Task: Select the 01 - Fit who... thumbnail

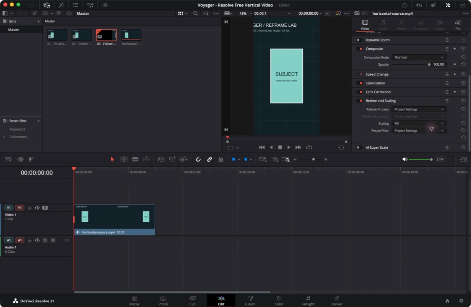Action: coord(57,35)
